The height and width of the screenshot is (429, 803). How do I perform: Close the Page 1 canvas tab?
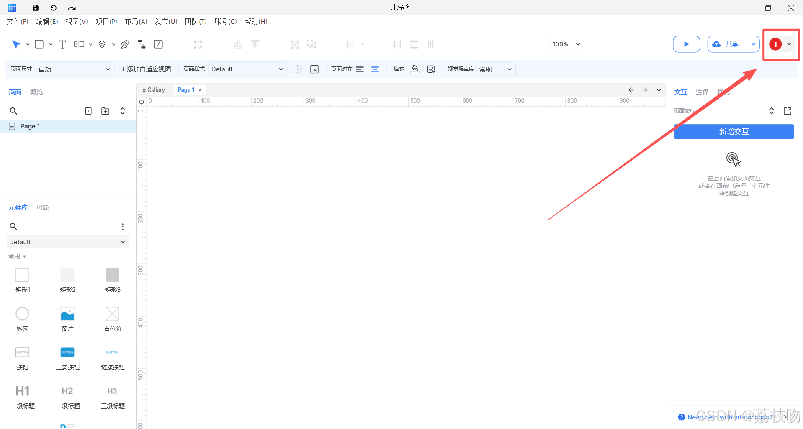click(200, 90)
